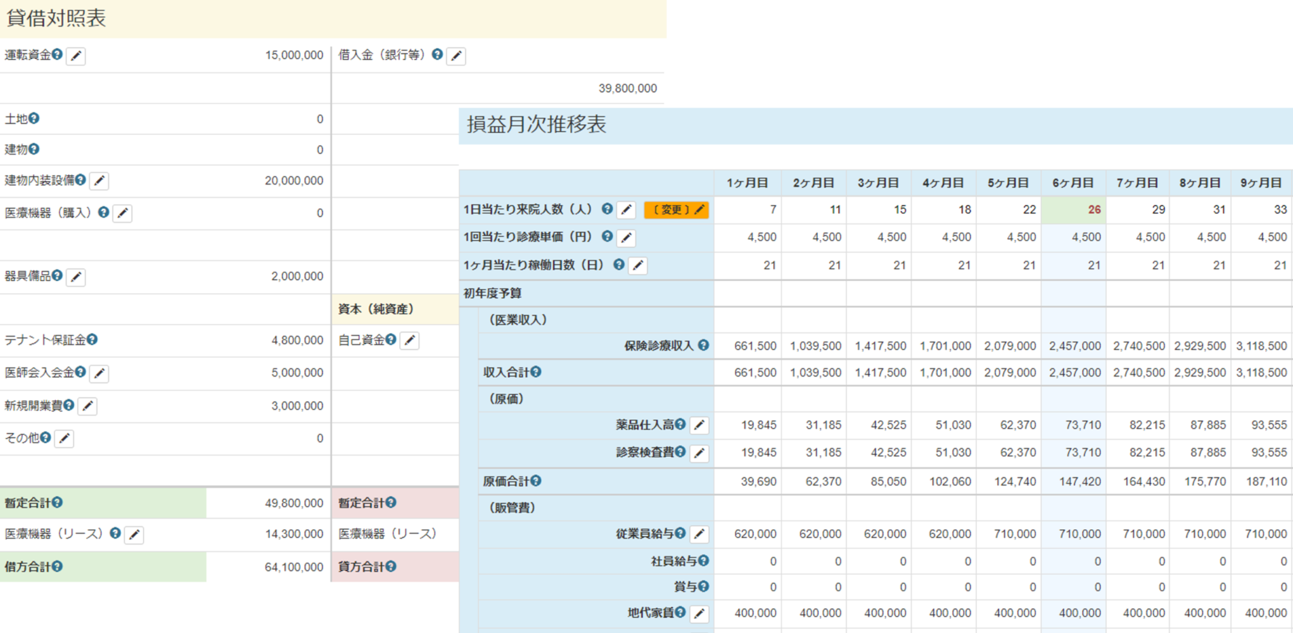Image resolution: width=1293 pixels, height=633 pixels.
Task: Select the 資本（純資産） heading
Action: click(x=376, y=309)
